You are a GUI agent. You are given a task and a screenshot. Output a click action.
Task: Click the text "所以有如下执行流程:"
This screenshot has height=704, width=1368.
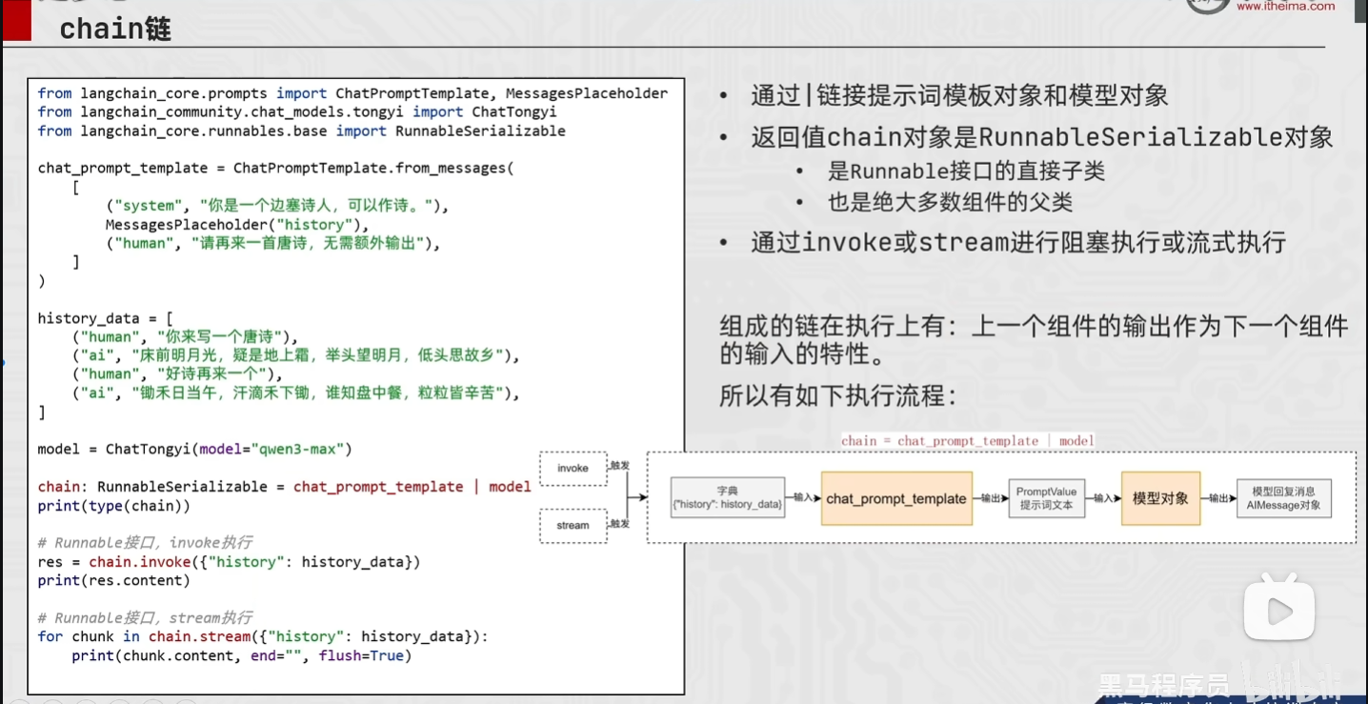pos(837,395)
